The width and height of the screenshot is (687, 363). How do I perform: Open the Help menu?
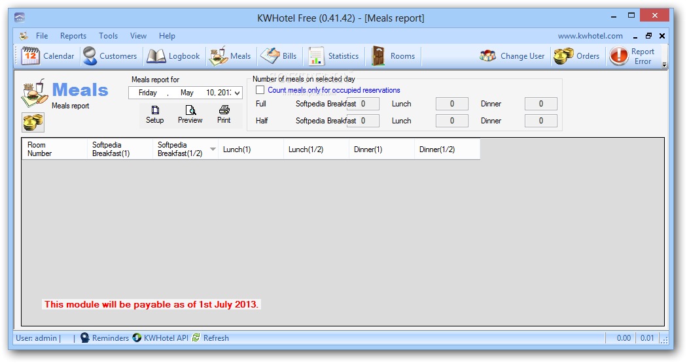click(x=167, y=36)
